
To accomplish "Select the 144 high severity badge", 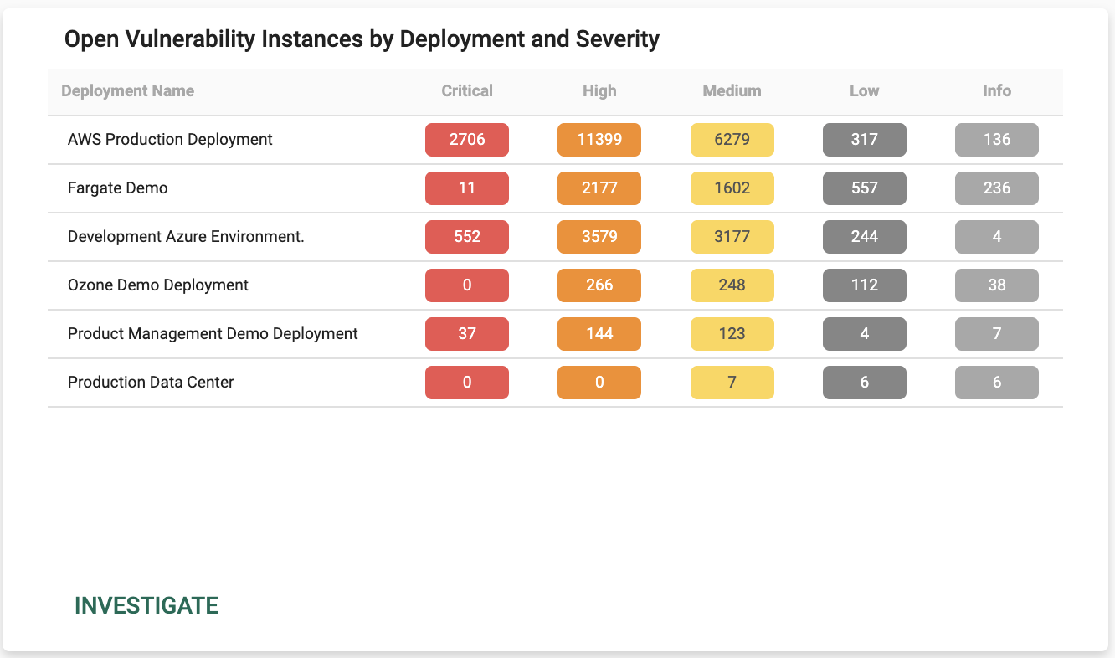I will (x=599, y=334).
